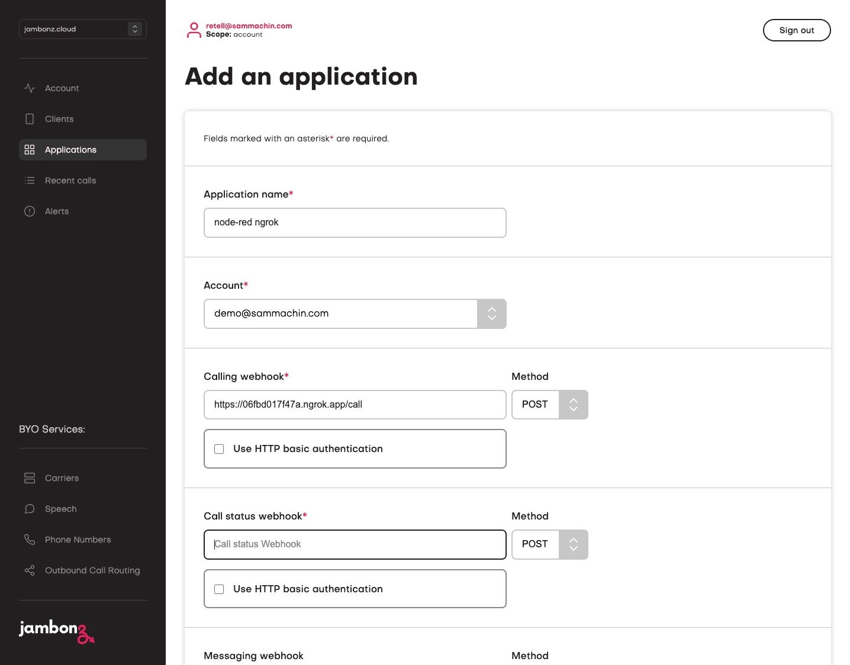Viewport: 850px width, 665px height.
Task: Open the jambonz.cloud selector at top of sidebar
Action: pos(82,29)
